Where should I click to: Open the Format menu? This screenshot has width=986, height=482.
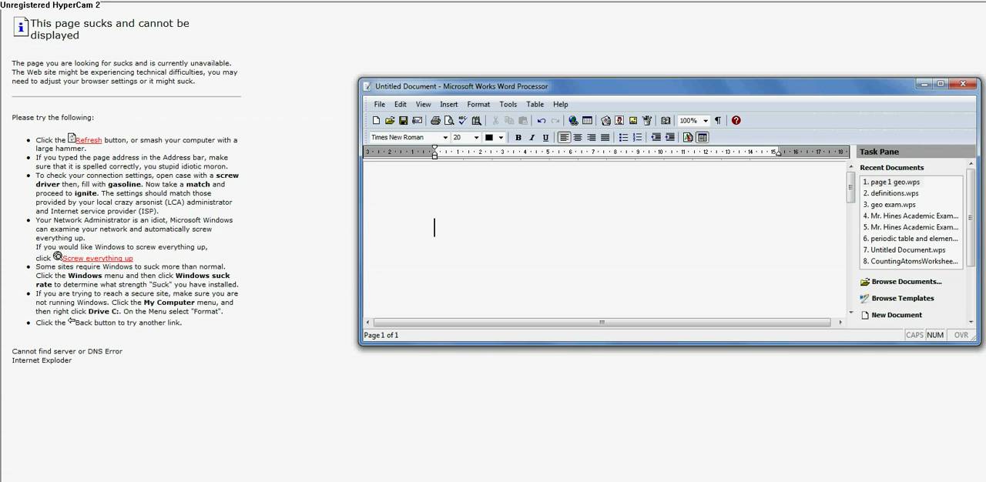[x=478, y=104]
